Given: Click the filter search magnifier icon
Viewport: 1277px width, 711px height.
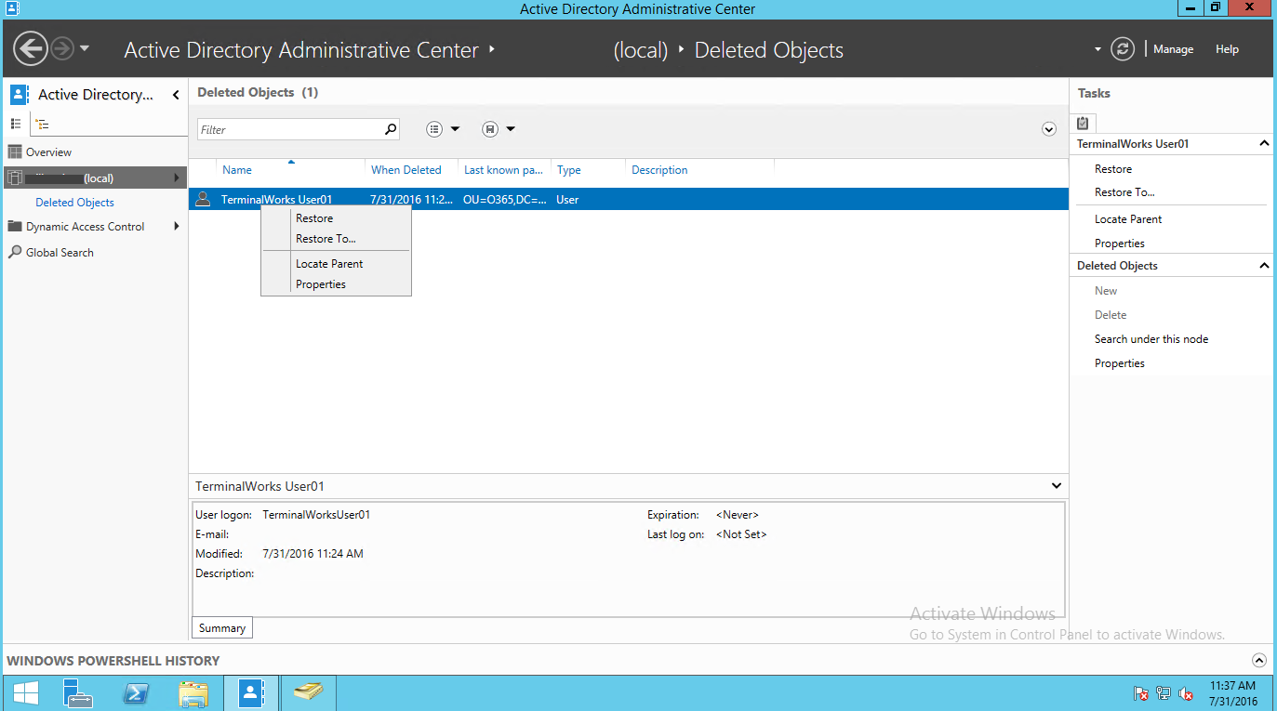Looking at the screenshot, I should click(x=391, y=129).
